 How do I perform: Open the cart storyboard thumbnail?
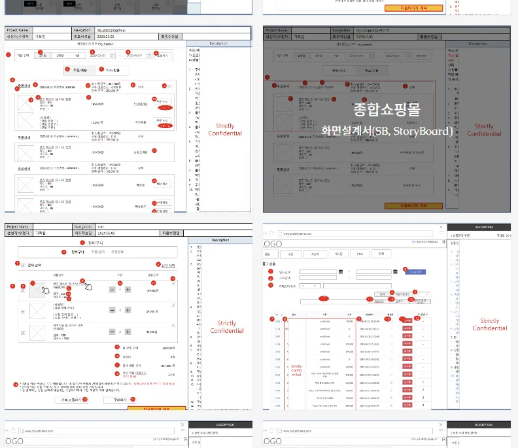128,317
